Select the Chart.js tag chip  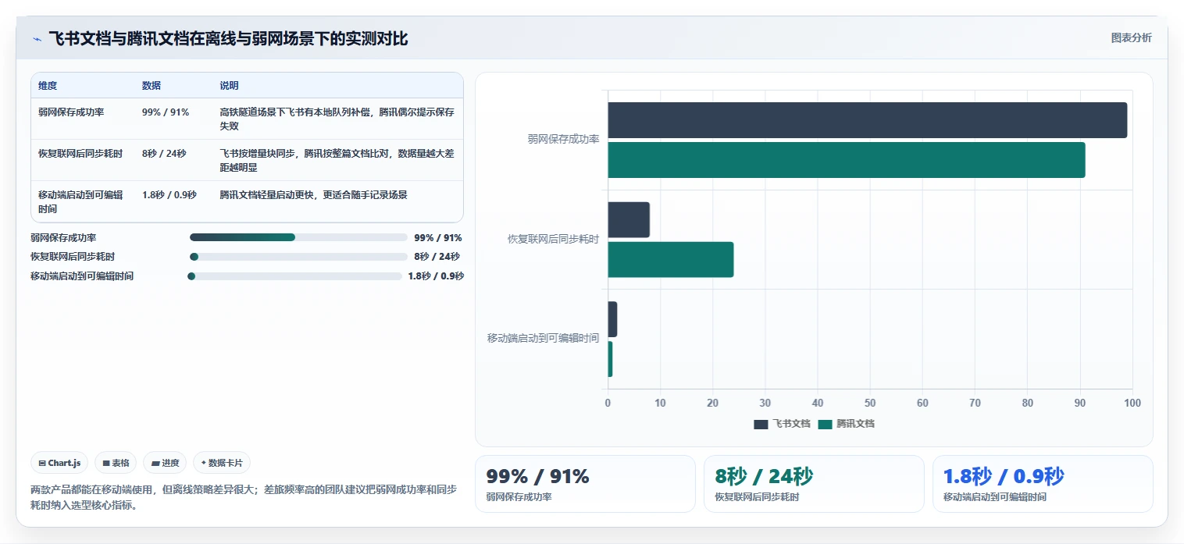60,463
